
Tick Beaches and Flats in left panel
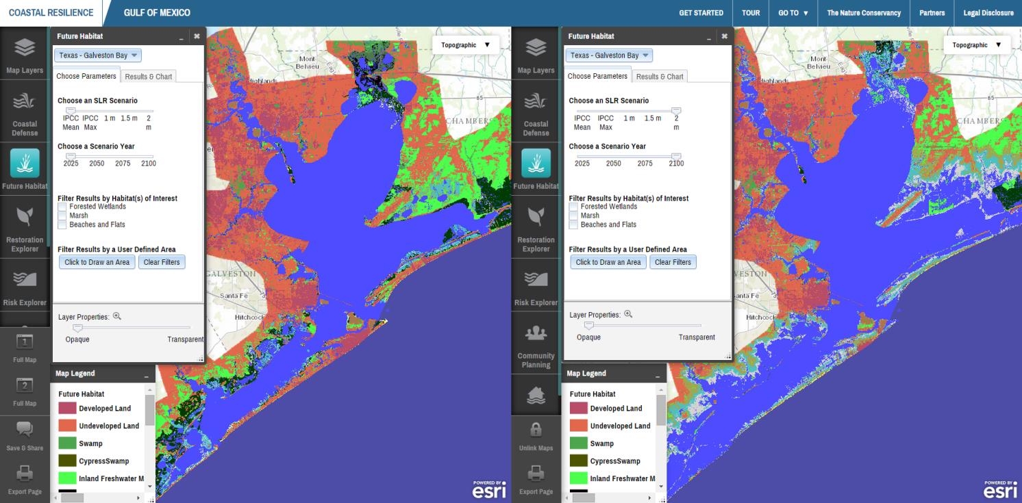(x=62, y=224)
